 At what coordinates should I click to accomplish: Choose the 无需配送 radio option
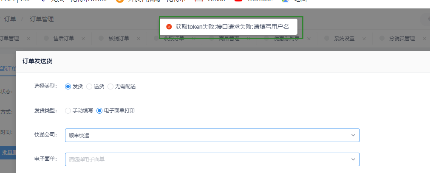tap(110, 87)
